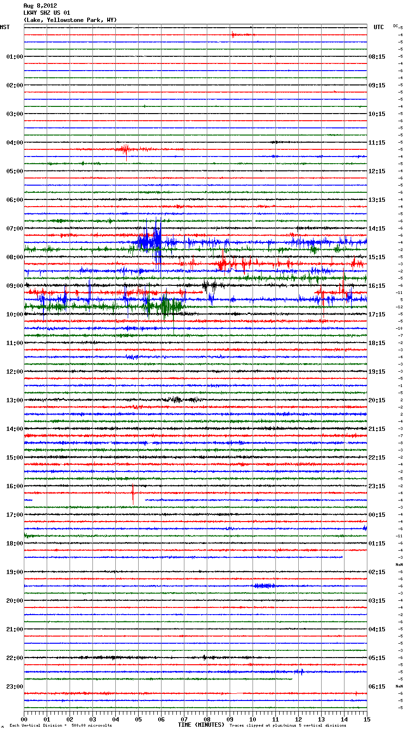The height and width of the screenshot is (732, 405).
Task: Click the 00:15 UTC time label
Action: coord(377,515)
